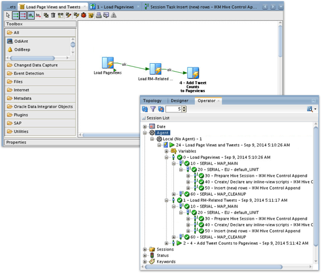Screen dimensions: 321x273
Task: Expand the Variables node
Action: [x=166, y=151]
